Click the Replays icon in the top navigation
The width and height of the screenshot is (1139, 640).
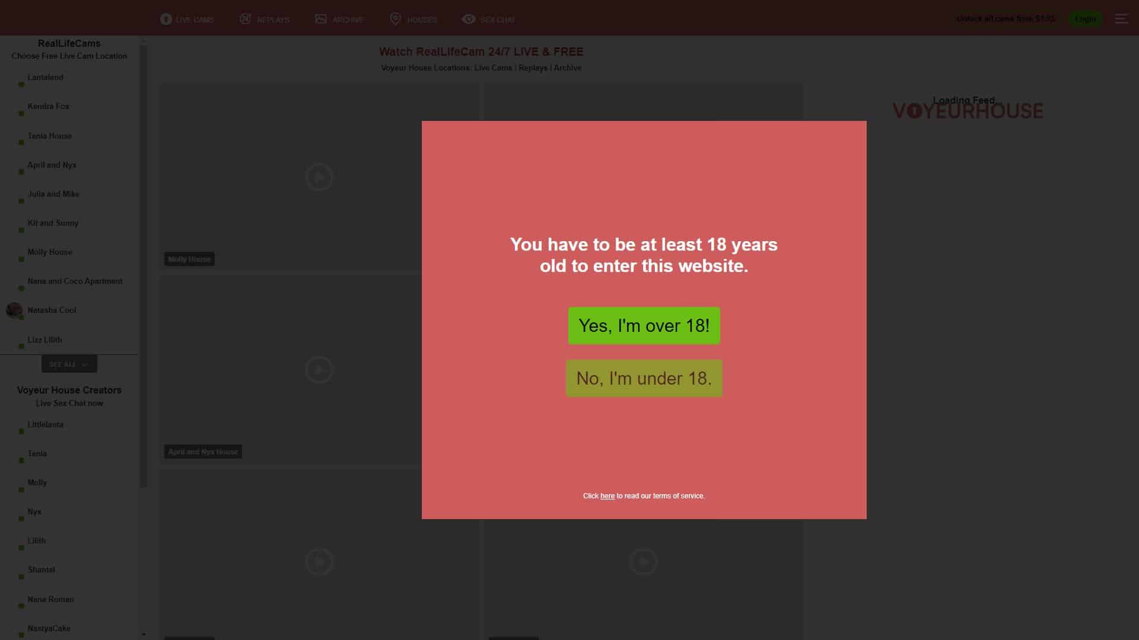click(x=245, y=19)
